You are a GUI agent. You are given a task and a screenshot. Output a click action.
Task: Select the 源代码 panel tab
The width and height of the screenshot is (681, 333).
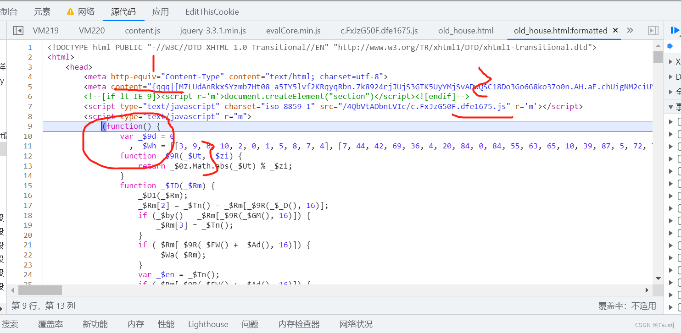(123, 11)
